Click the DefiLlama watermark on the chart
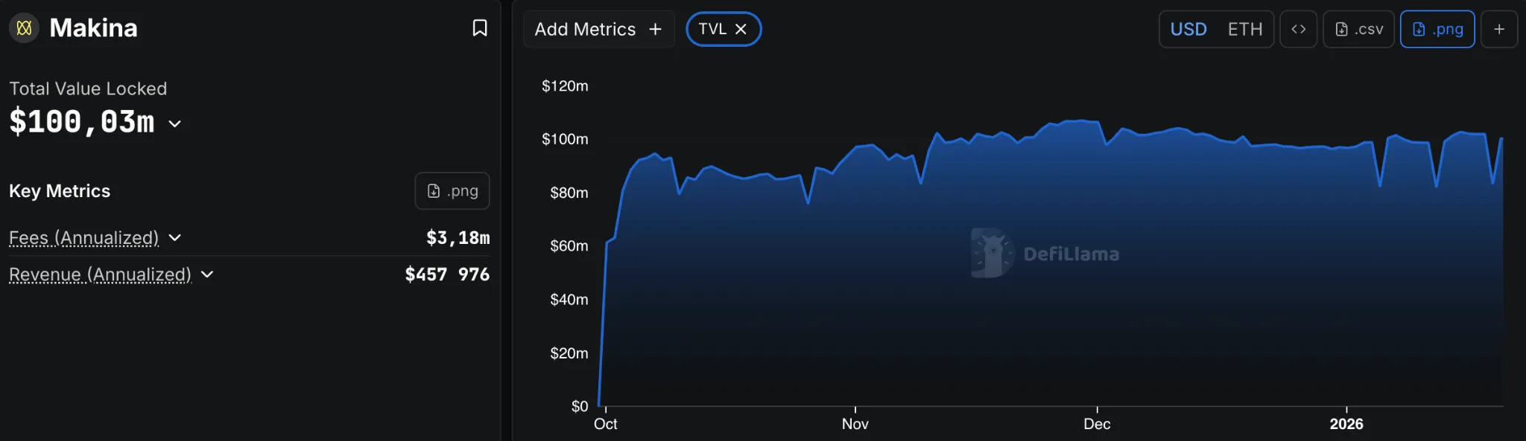1526x441 pixels. click(1045, 253)
